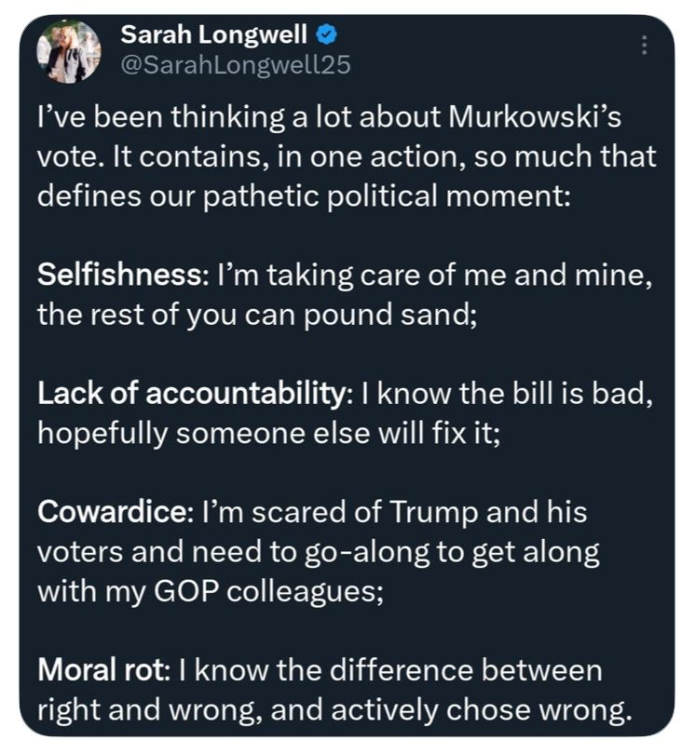Viewport: 695px width, 754px height.
Task: Click the line mentioning "go-along to get along"
Action: (x=317, y=552)
